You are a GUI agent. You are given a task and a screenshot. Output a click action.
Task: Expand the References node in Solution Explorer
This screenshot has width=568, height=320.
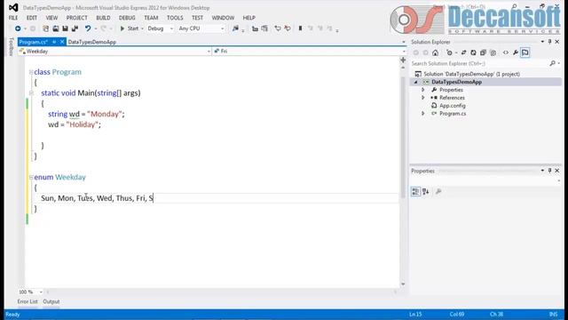(422, 98)
